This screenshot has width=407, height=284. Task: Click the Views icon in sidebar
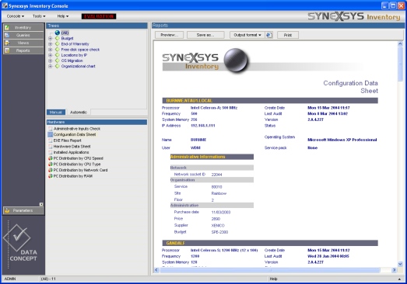[7, 43]
